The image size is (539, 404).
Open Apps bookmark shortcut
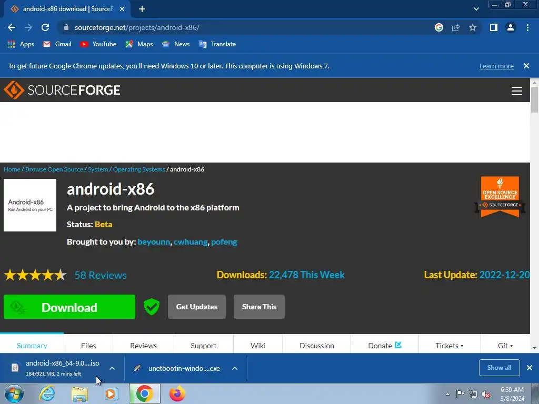pyautogui.click(x=21, y=44)
